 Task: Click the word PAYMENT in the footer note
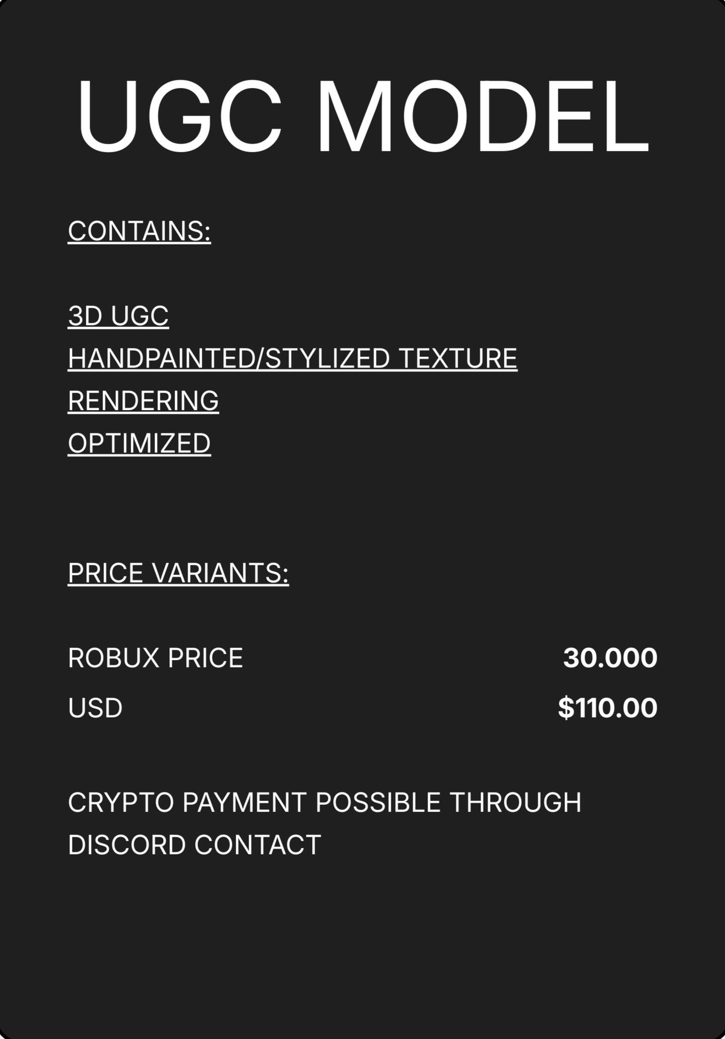point(244,802)
